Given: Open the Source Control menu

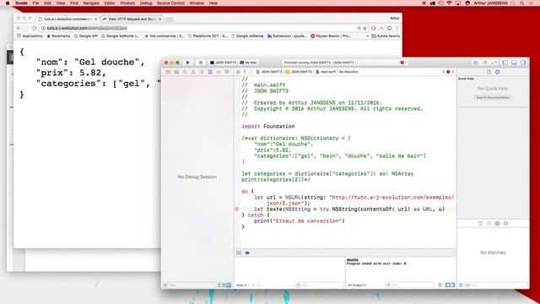Looking at the screenshot, I should point(170,3).
